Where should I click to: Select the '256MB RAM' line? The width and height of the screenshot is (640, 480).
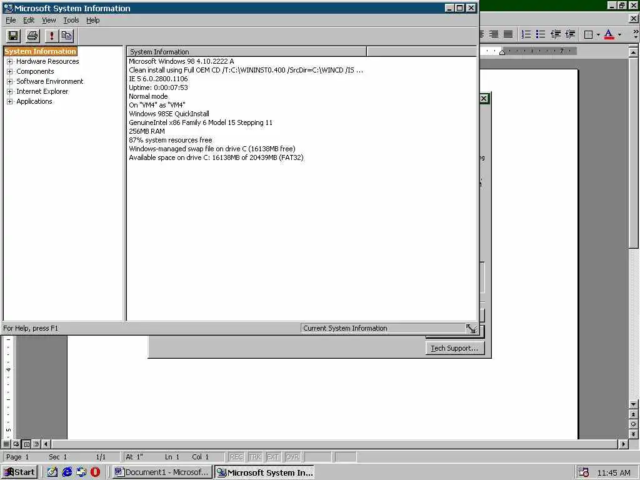tap(147, 131)
